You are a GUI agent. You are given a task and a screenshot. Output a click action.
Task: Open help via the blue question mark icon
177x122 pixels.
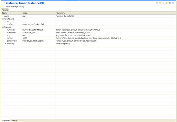[x=170, y=3]
